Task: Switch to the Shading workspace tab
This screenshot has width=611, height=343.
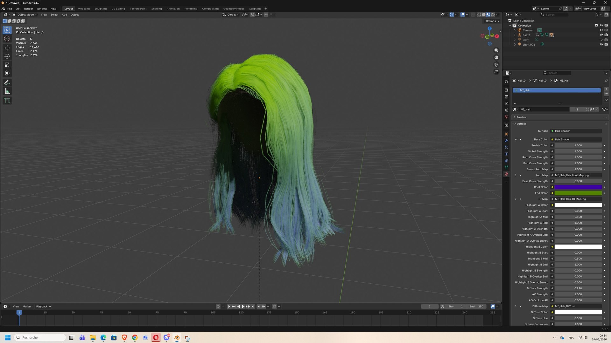Action: pyautogui.click(x=156, y=9)
